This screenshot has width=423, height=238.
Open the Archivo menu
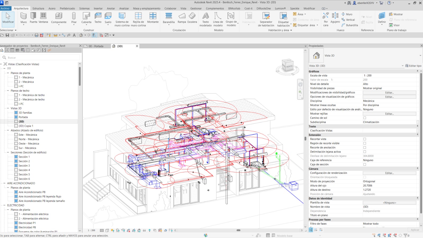pos(5,8)
